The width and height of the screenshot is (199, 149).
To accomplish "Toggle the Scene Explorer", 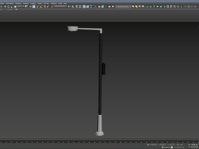I will click(x=76, y=7).
